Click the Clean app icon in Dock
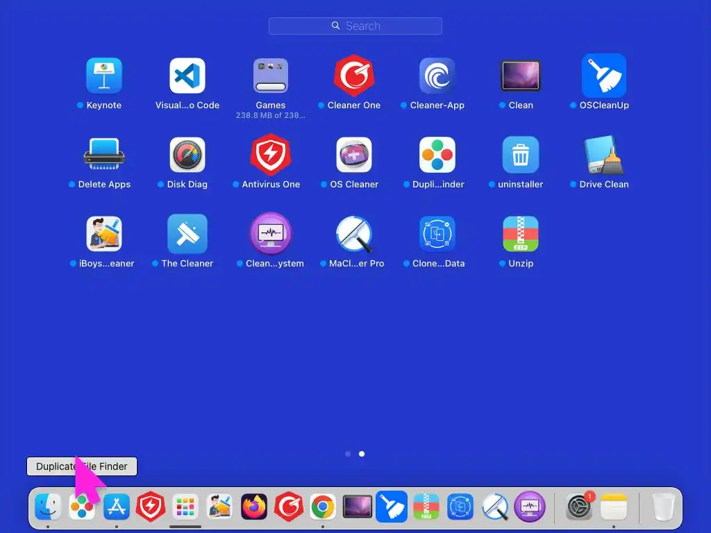The height and width of the screenshot is (533, 711). tap(358, 506)
